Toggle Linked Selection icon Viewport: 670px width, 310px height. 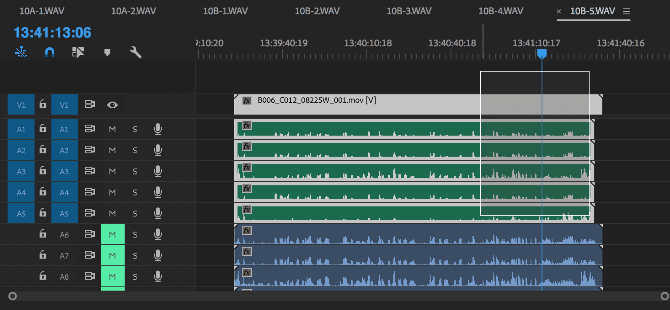(78, 52)
